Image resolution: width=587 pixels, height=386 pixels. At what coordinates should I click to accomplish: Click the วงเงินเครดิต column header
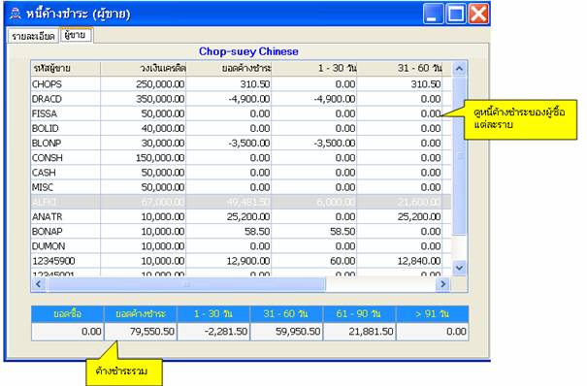click(x=144, y=69)
